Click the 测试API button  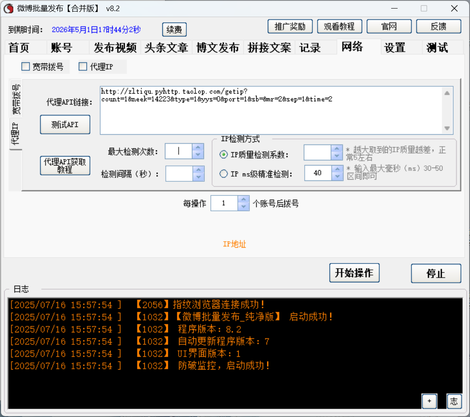click(x=65, y=124)
